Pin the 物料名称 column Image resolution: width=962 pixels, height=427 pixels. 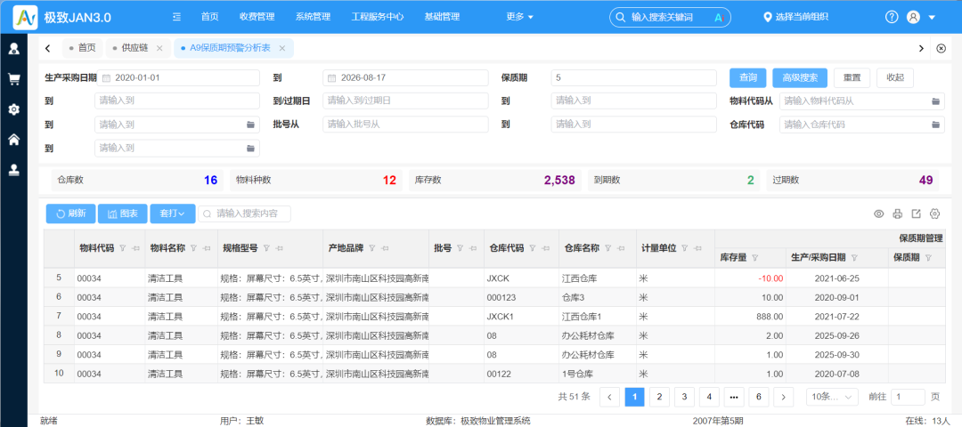click(x=206, y=248)
